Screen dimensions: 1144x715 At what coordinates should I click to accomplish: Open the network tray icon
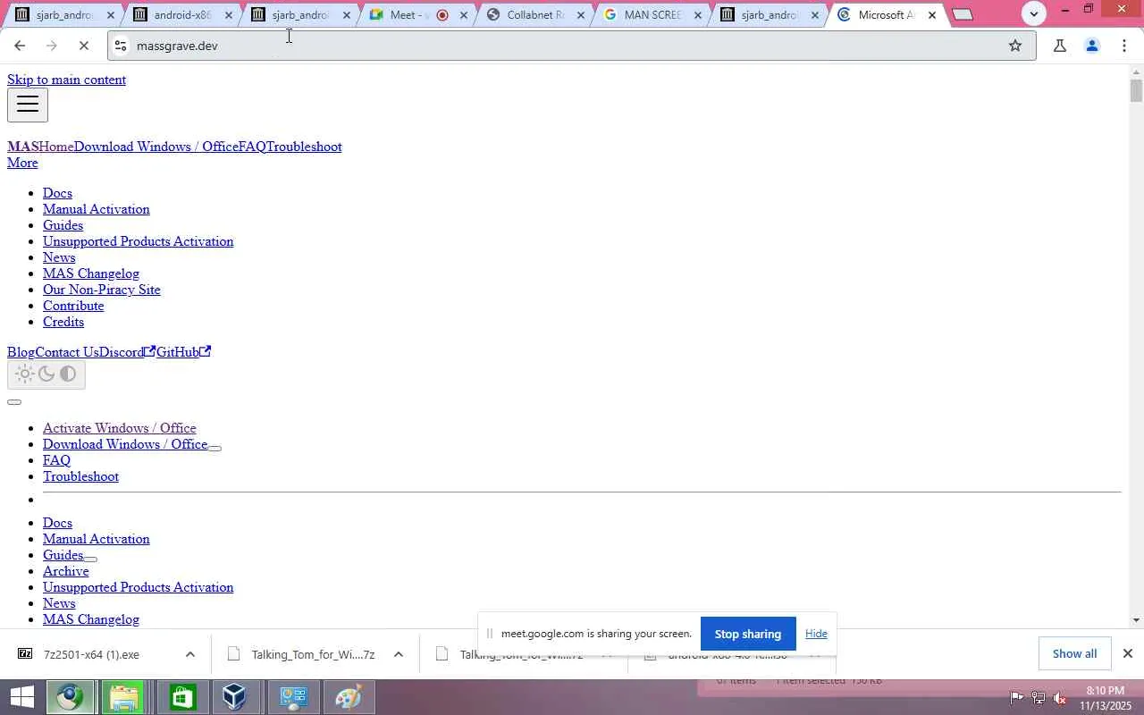[x=1038, y=698]
